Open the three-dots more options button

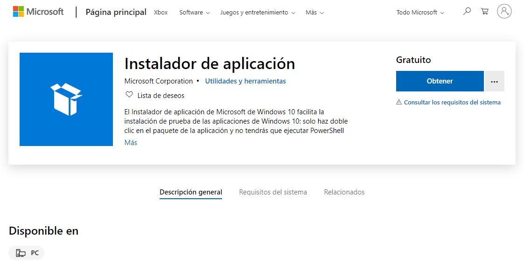click(494, 81)
